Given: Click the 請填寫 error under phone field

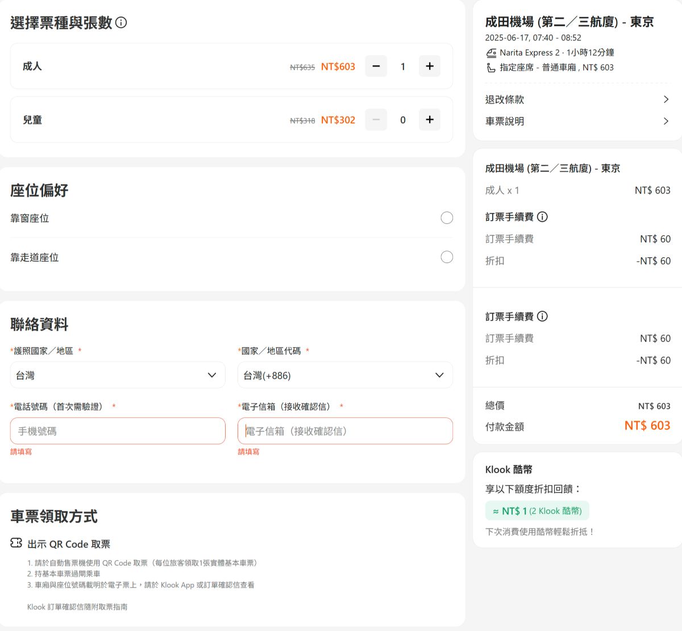Looking at the screenshot, I should coord(21,452).
